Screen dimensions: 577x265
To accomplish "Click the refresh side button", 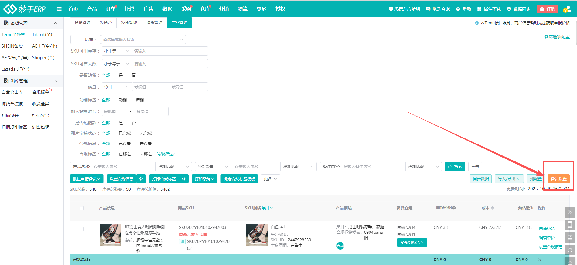I will coord(570,250).
